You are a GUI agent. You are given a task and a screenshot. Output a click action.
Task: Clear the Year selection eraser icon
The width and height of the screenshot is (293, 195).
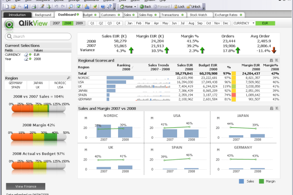pyautogui.click(x=26, y=59)
